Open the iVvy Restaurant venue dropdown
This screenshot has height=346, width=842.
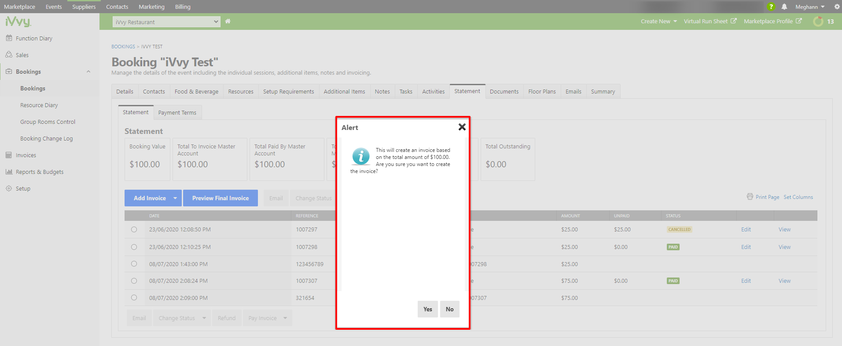(x=166, y=22)
